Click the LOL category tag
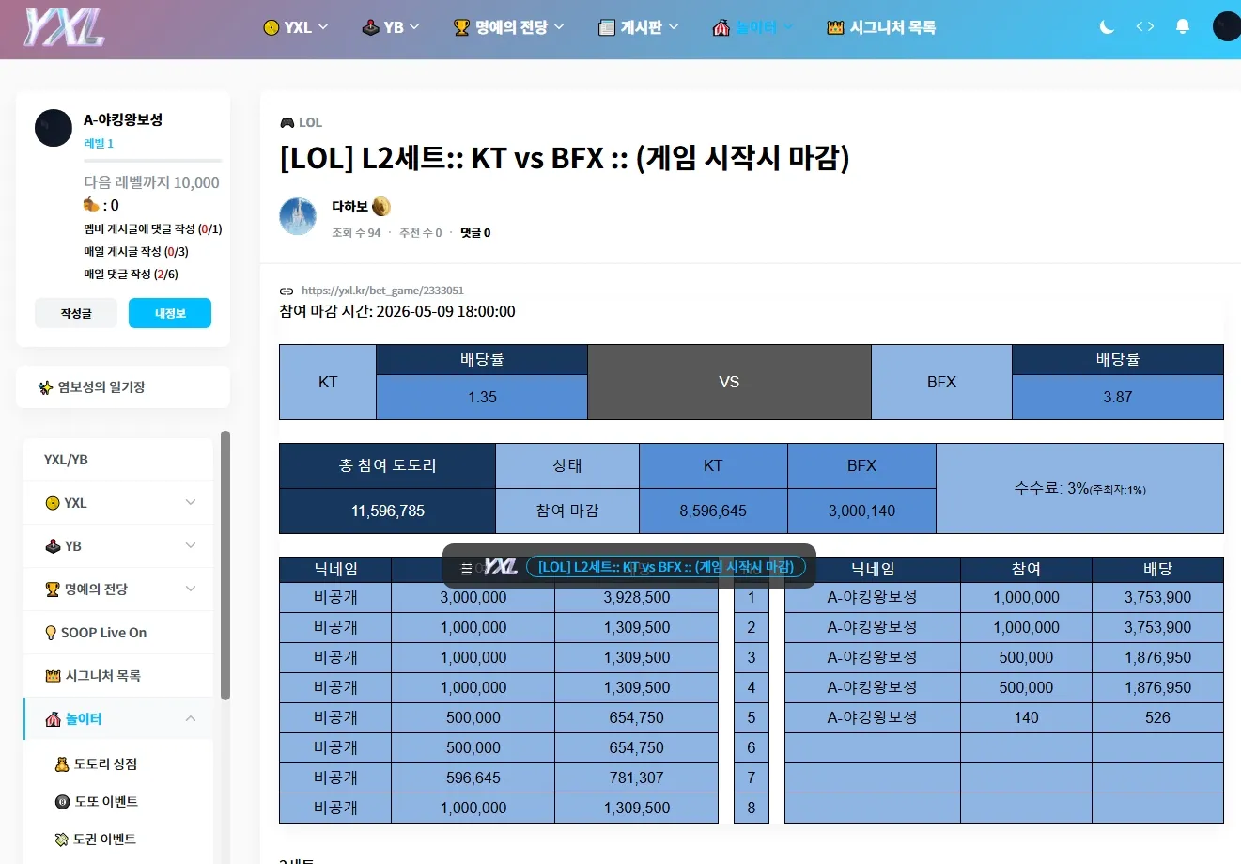Image resolution: width=1241 pixels, height=864 pixels. (310, 122)
